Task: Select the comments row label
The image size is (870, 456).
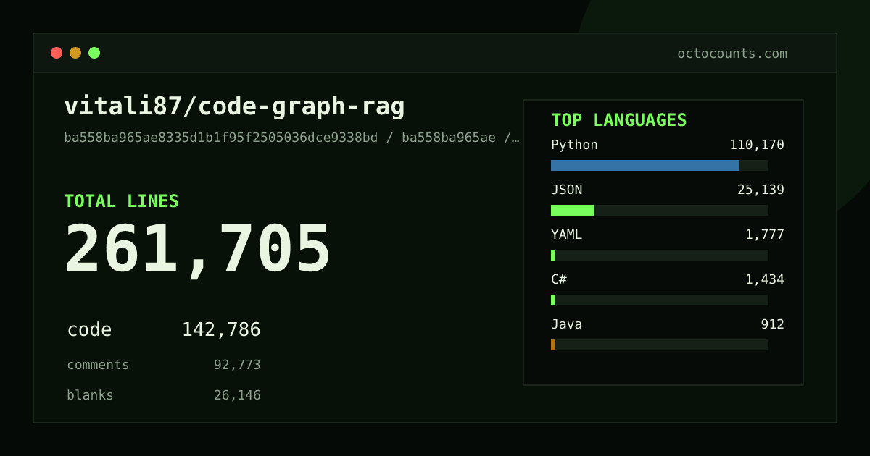Action: (98, 365)
